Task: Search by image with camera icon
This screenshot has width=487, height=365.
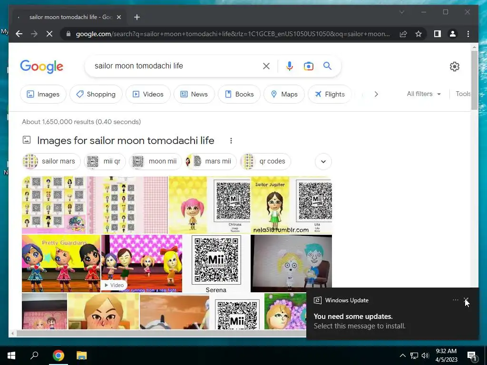Action: tap(308, 66)
